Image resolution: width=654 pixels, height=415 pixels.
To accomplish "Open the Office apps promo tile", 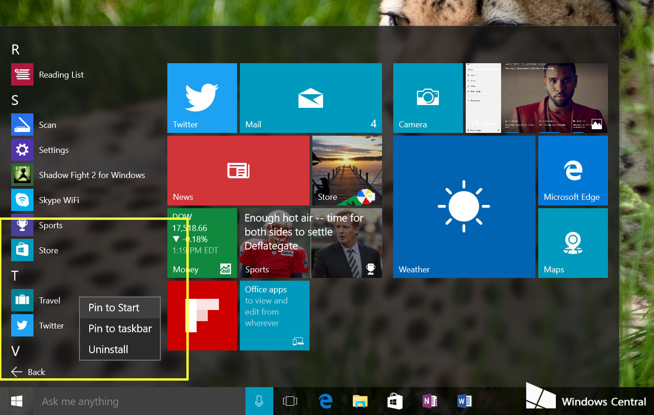I will (275, 316).
